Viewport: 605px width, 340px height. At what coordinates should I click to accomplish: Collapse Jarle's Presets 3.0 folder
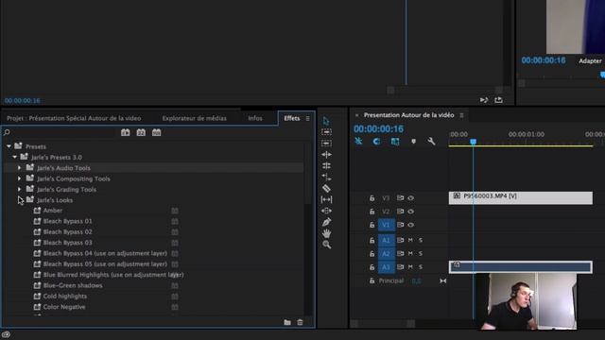coord(15,158)
